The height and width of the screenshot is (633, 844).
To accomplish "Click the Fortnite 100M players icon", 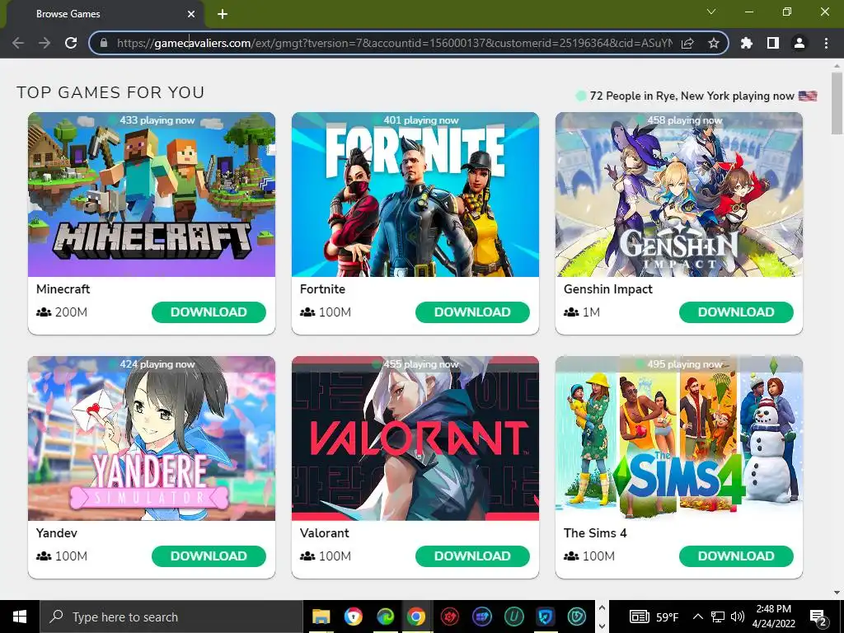I will tap(307, 312).
